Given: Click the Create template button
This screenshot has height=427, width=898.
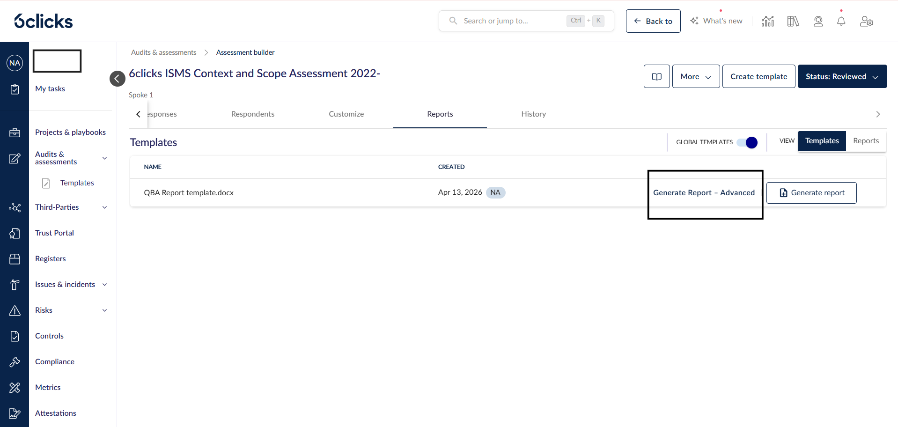Looking at the screenshot, I should click(x=758, y=76).
